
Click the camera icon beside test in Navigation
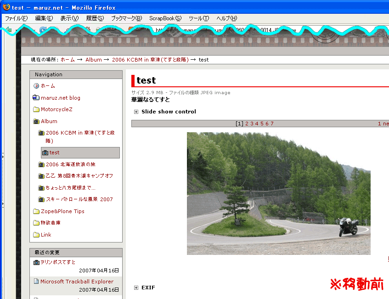[x=45, y=152]
